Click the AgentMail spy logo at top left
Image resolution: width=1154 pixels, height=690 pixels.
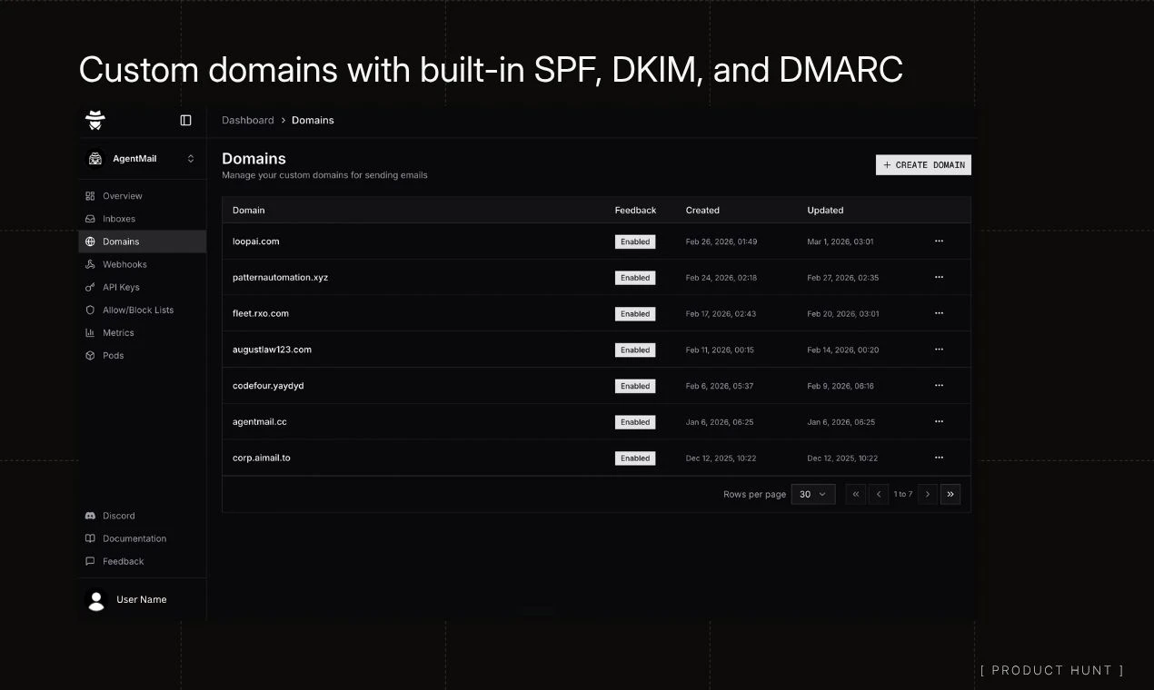pos(95,119)
